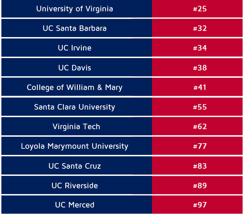Click the Santa Clara University cell

(75, 107)
